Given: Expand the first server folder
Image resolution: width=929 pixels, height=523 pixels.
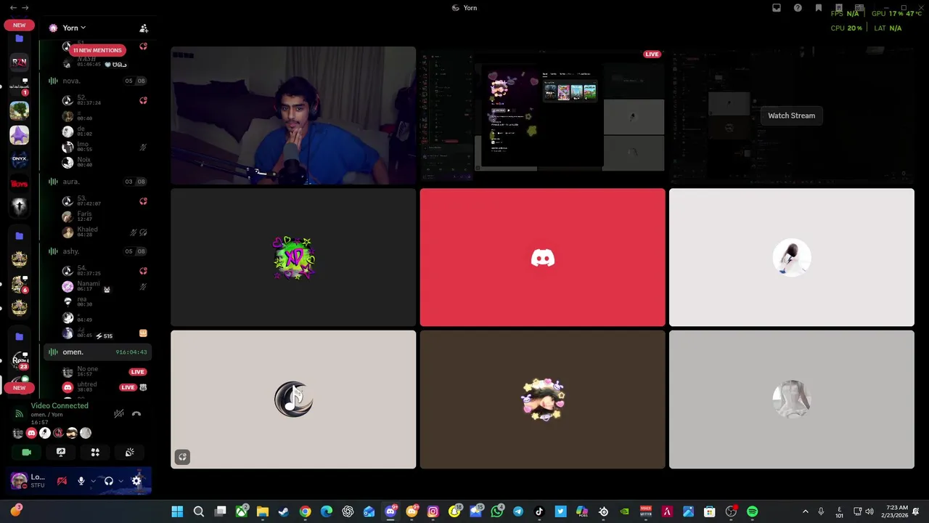Looking at the screenshot, I should pyautogui.click(x=20, y=38).
